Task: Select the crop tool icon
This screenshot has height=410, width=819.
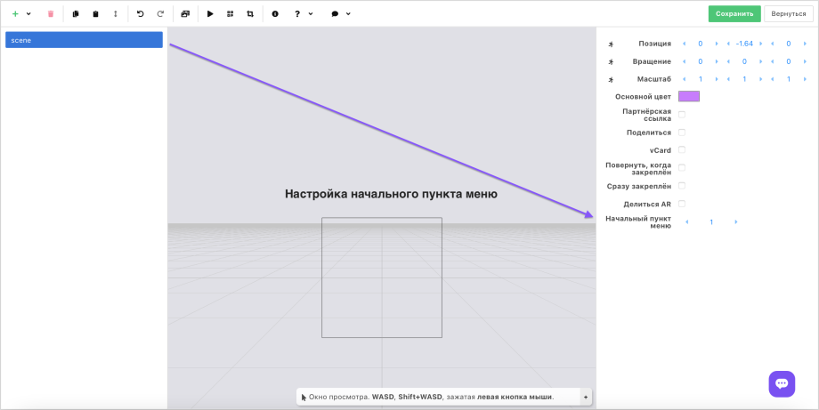Action: pos(250,14)
